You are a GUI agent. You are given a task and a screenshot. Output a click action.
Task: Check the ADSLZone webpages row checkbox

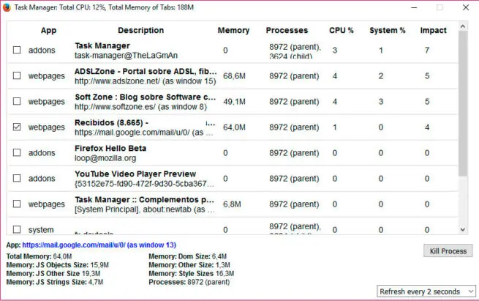(x=17, y=75)
